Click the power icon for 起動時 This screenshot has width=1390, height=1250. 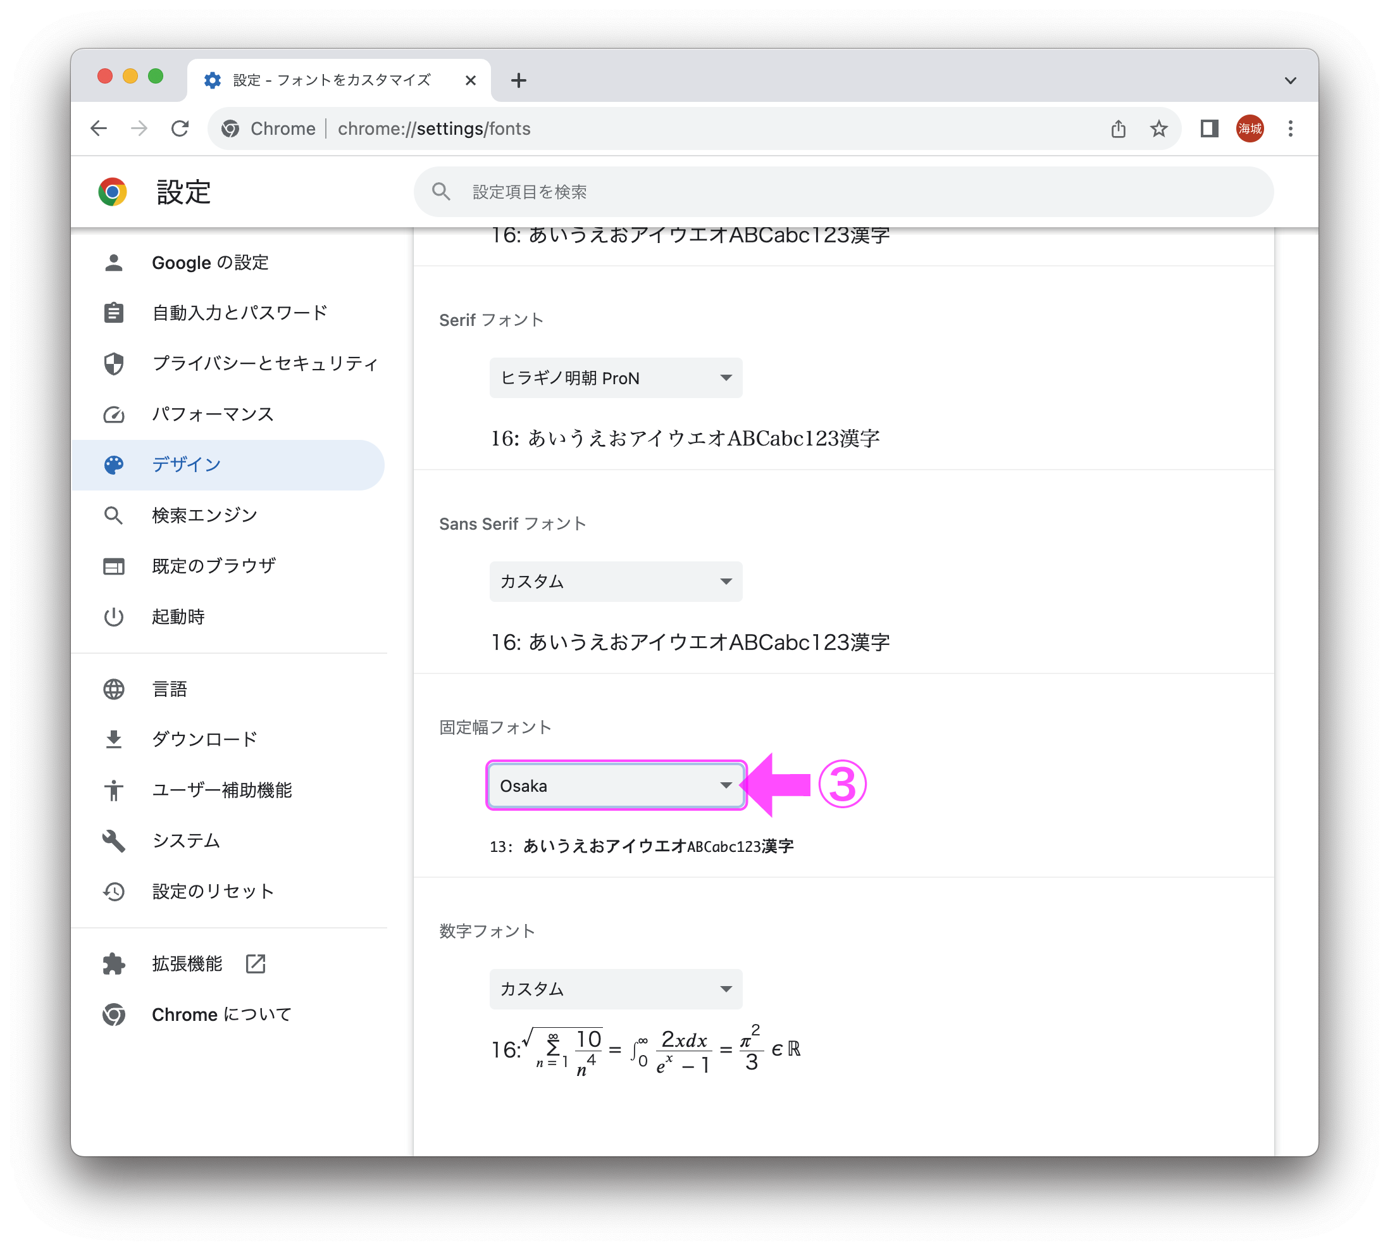click(114, 616)
